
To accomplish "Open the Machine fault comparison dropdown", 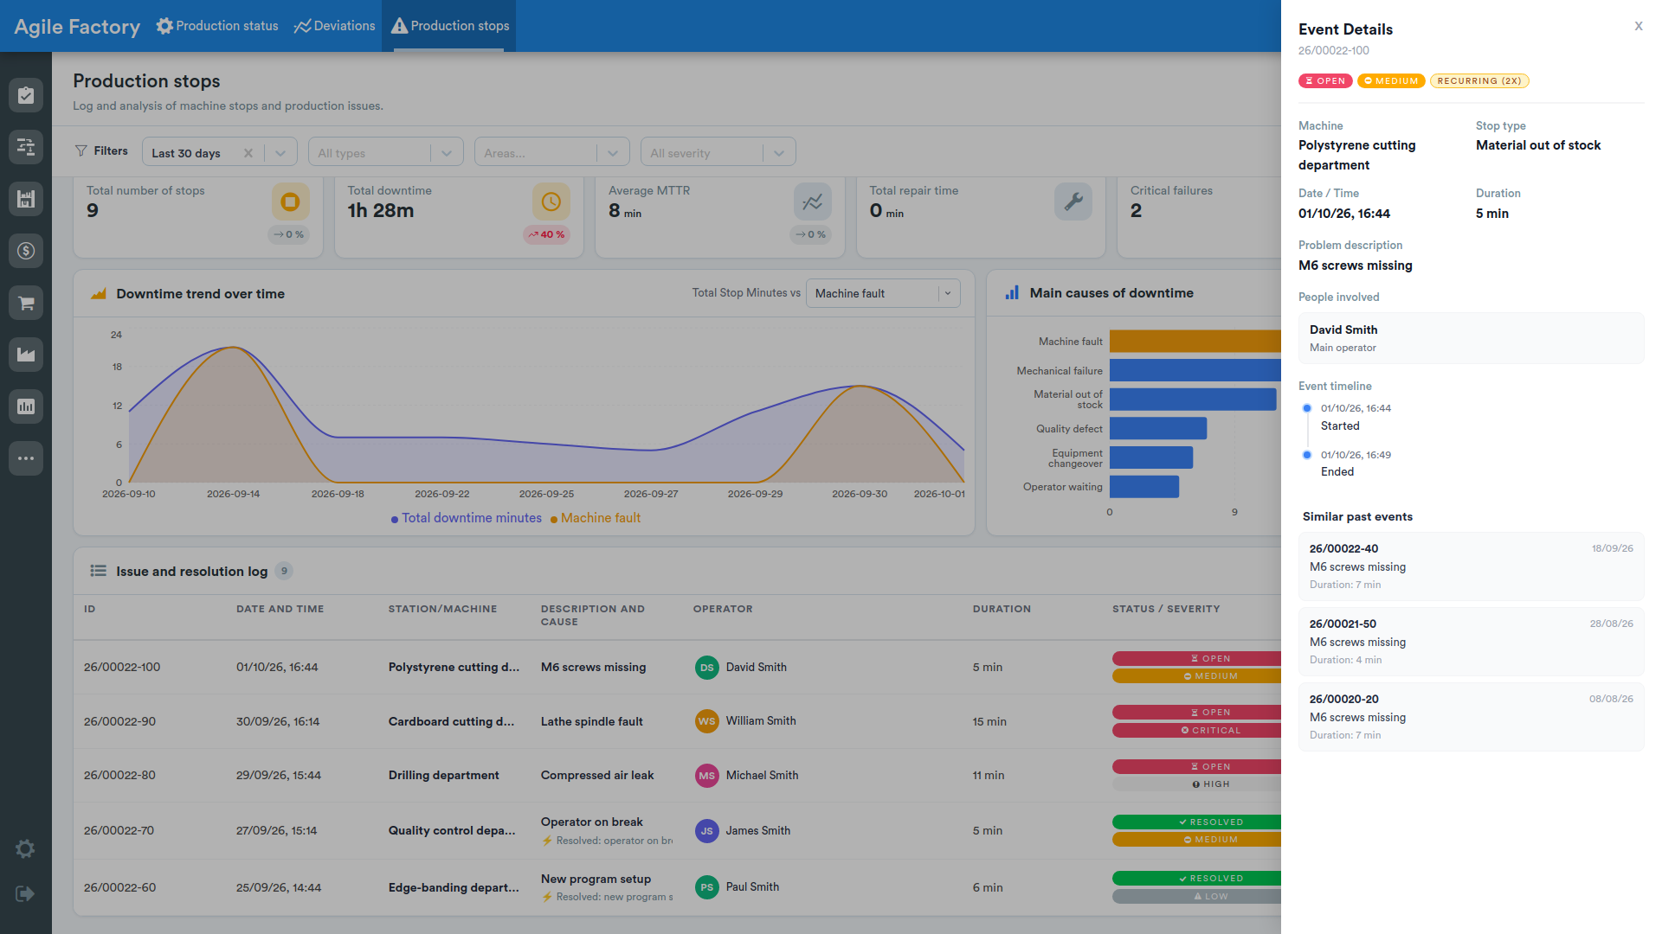I will pyautogui.click(x=883, y=293).
